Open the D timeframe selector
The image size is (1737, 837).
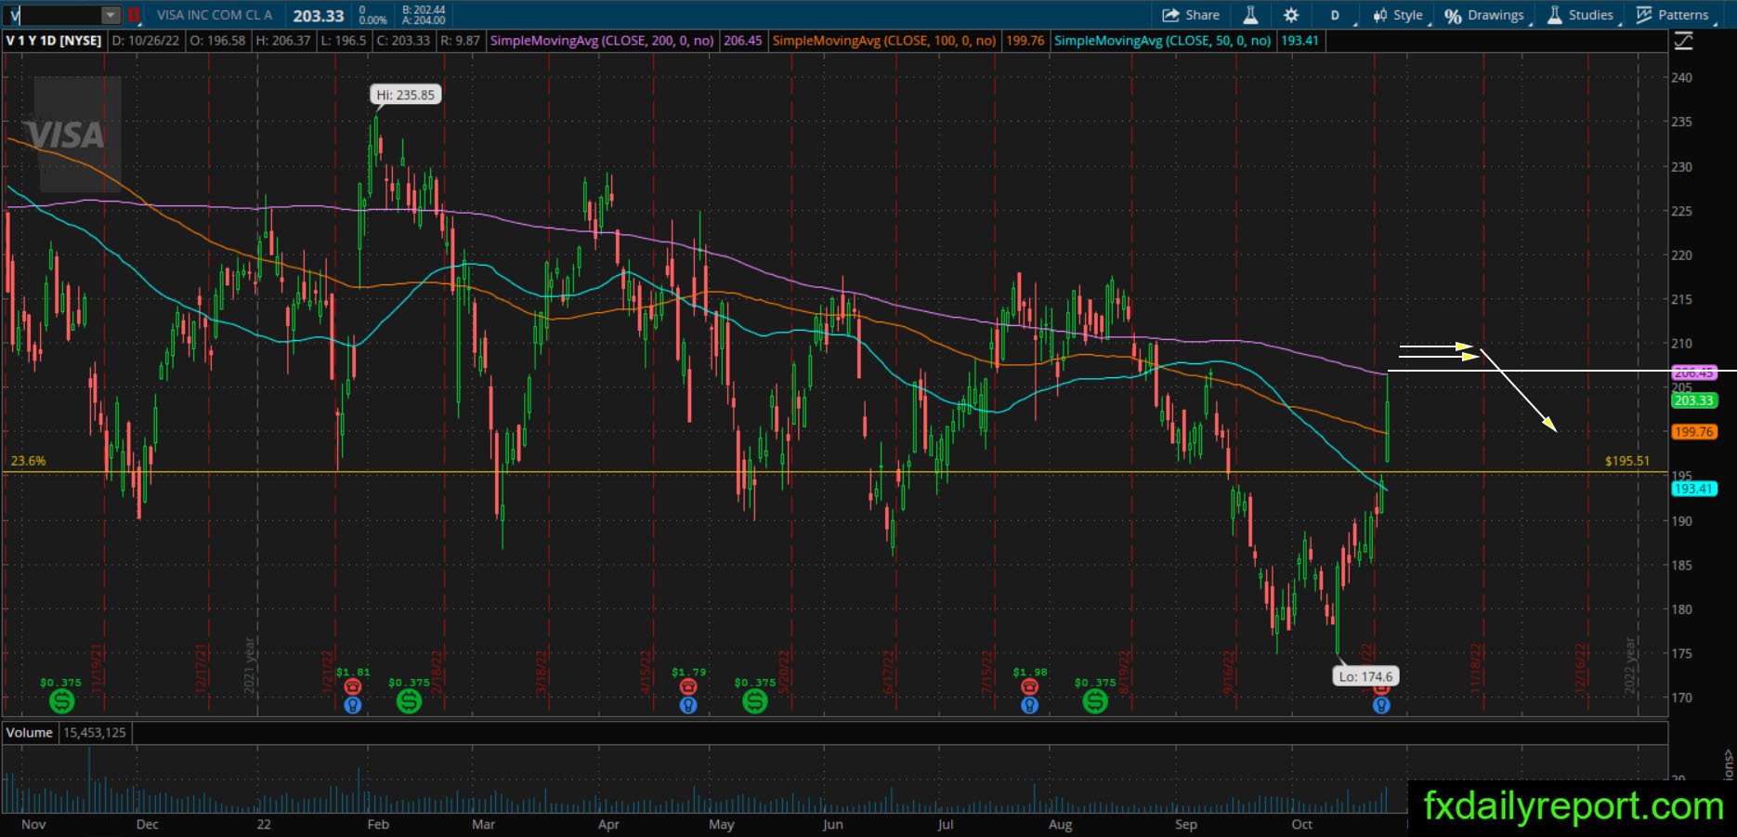1336,15
